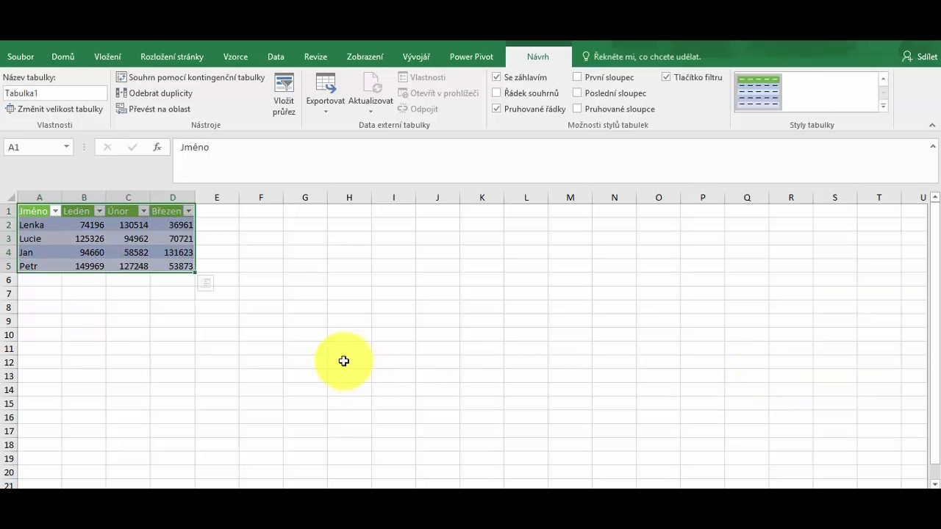Click vertical scrollbar down arrow
This screenshot has width=941, height=529.
(x=935, y=484)
